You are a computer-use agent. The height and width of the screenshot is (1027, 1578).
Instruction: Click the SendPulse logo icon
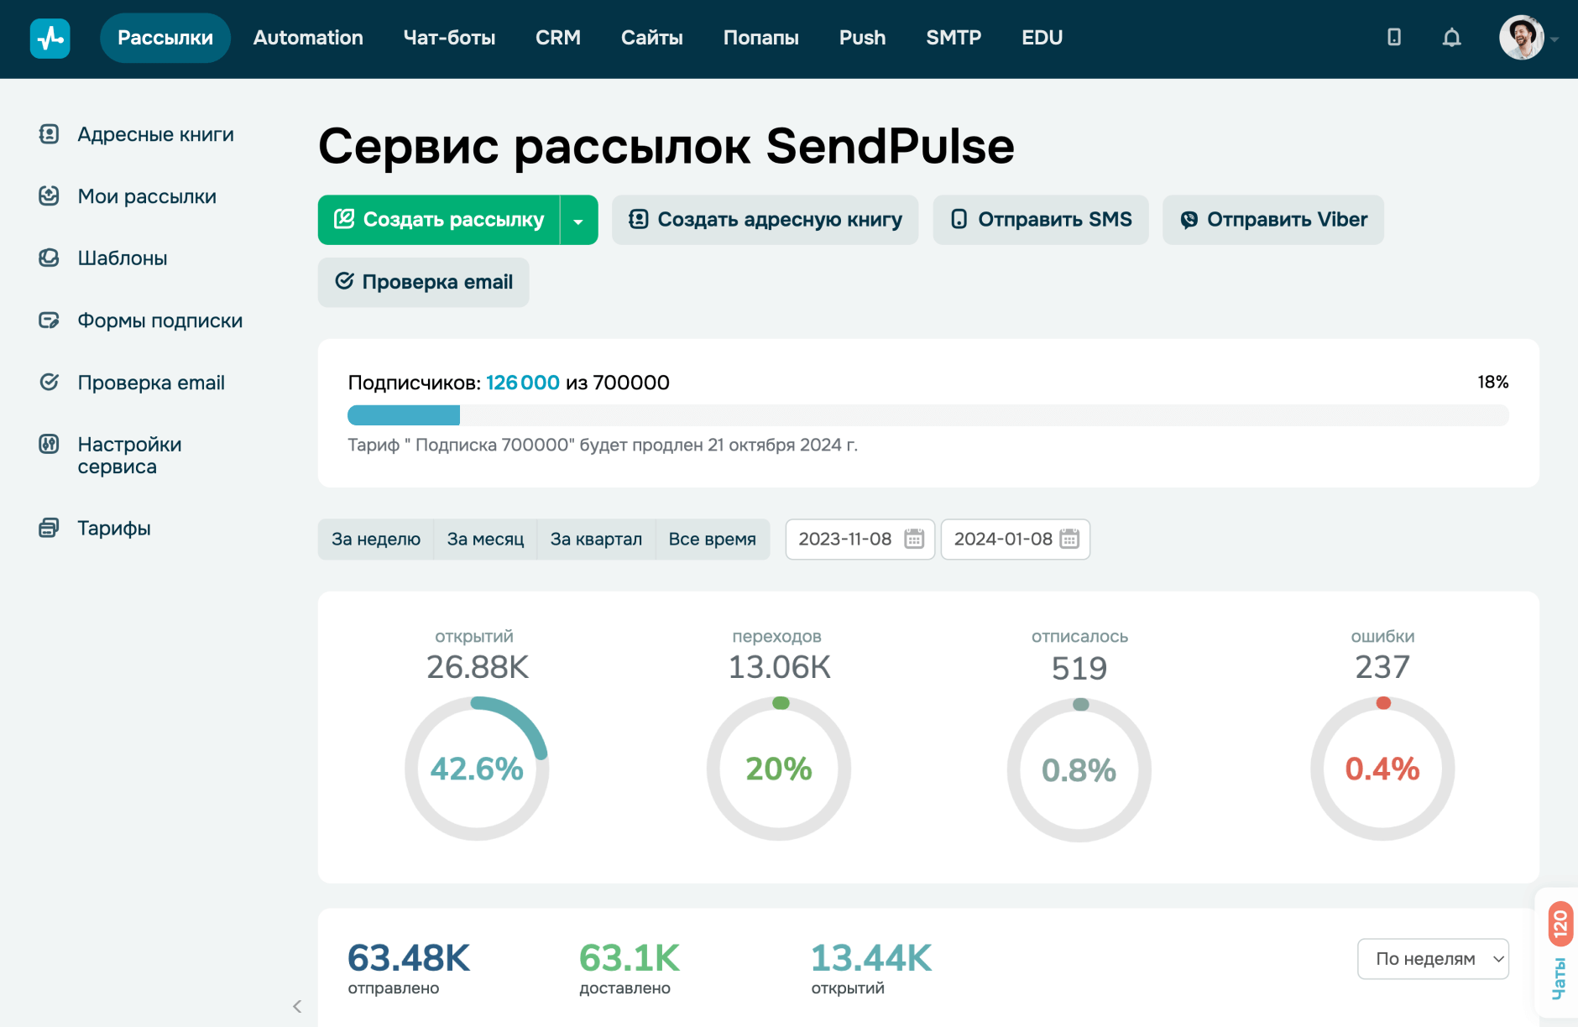[x=50, y=39]
